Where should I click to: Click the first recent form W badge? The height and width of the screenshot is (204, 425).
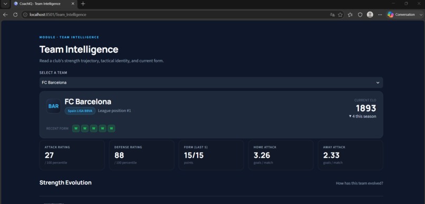click(x=76, y=128)
